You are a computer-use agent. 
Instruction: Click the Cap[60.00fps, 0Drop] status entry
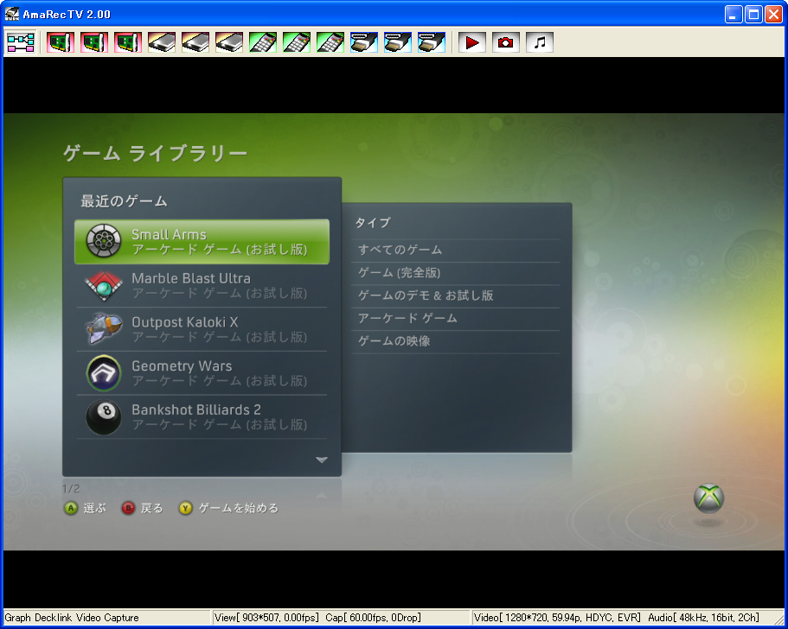pyautogui.click(x=374, y=618)
